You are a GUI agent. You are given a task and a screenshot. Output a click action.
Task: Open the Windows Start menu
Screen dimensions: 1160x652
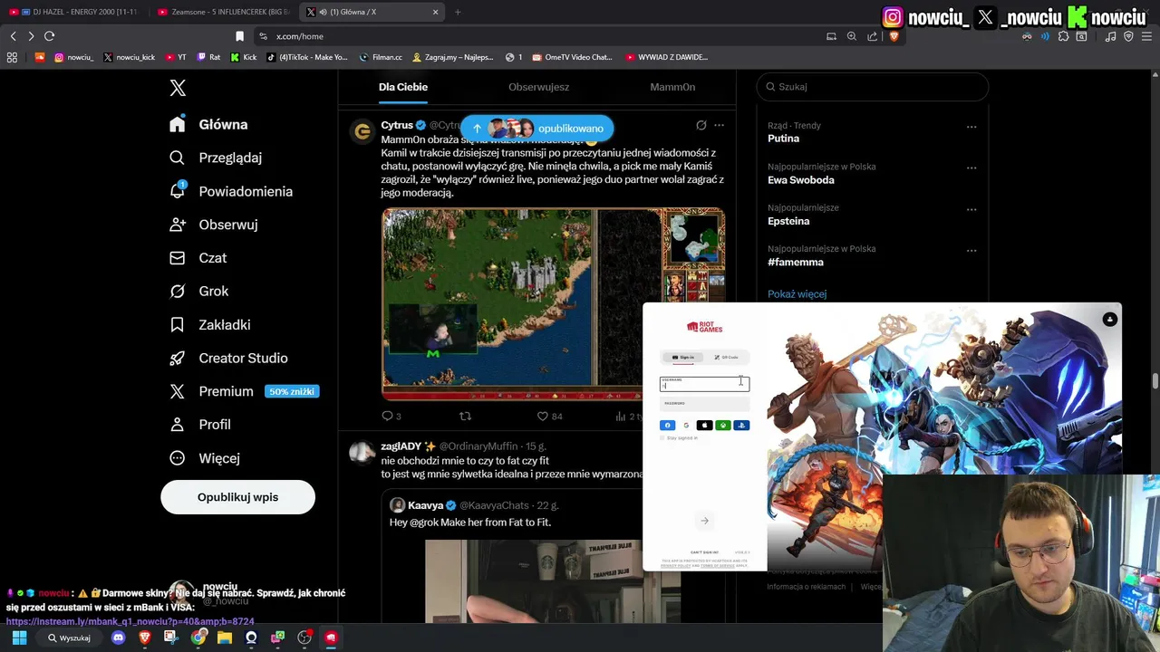[x=20, y=638]
